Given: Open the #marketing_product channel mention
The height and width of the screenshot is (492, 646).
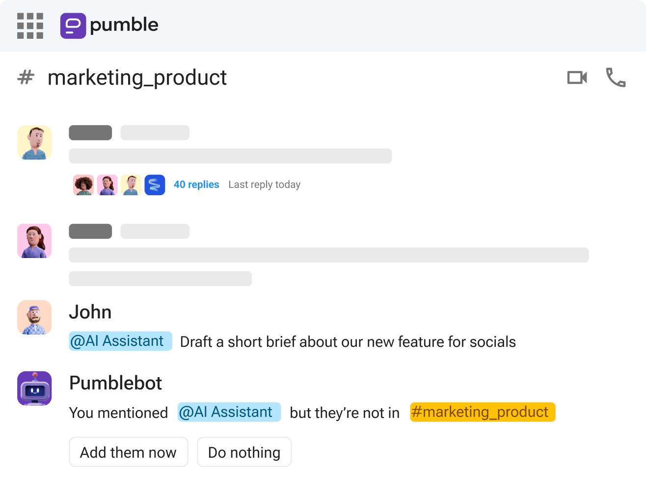Looking at the screenshot, I should pyautogui.click(x=483, y=412).
